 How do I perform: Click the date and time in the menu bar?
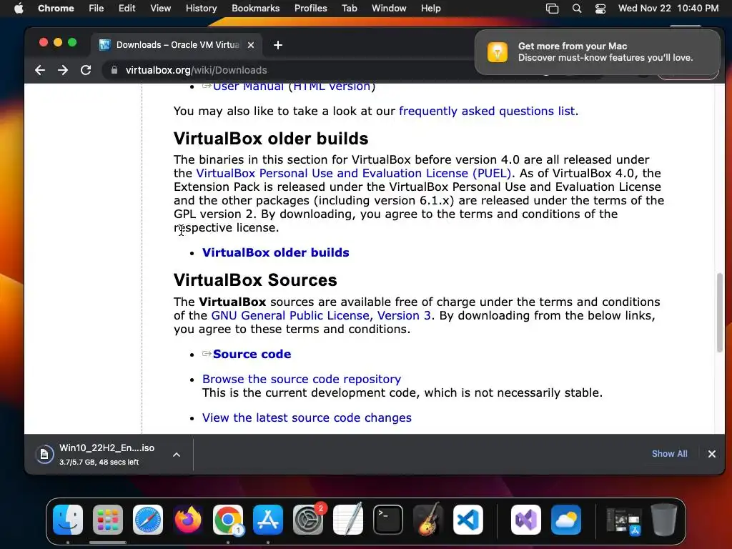pyautogui.click(x=668, y=9)
